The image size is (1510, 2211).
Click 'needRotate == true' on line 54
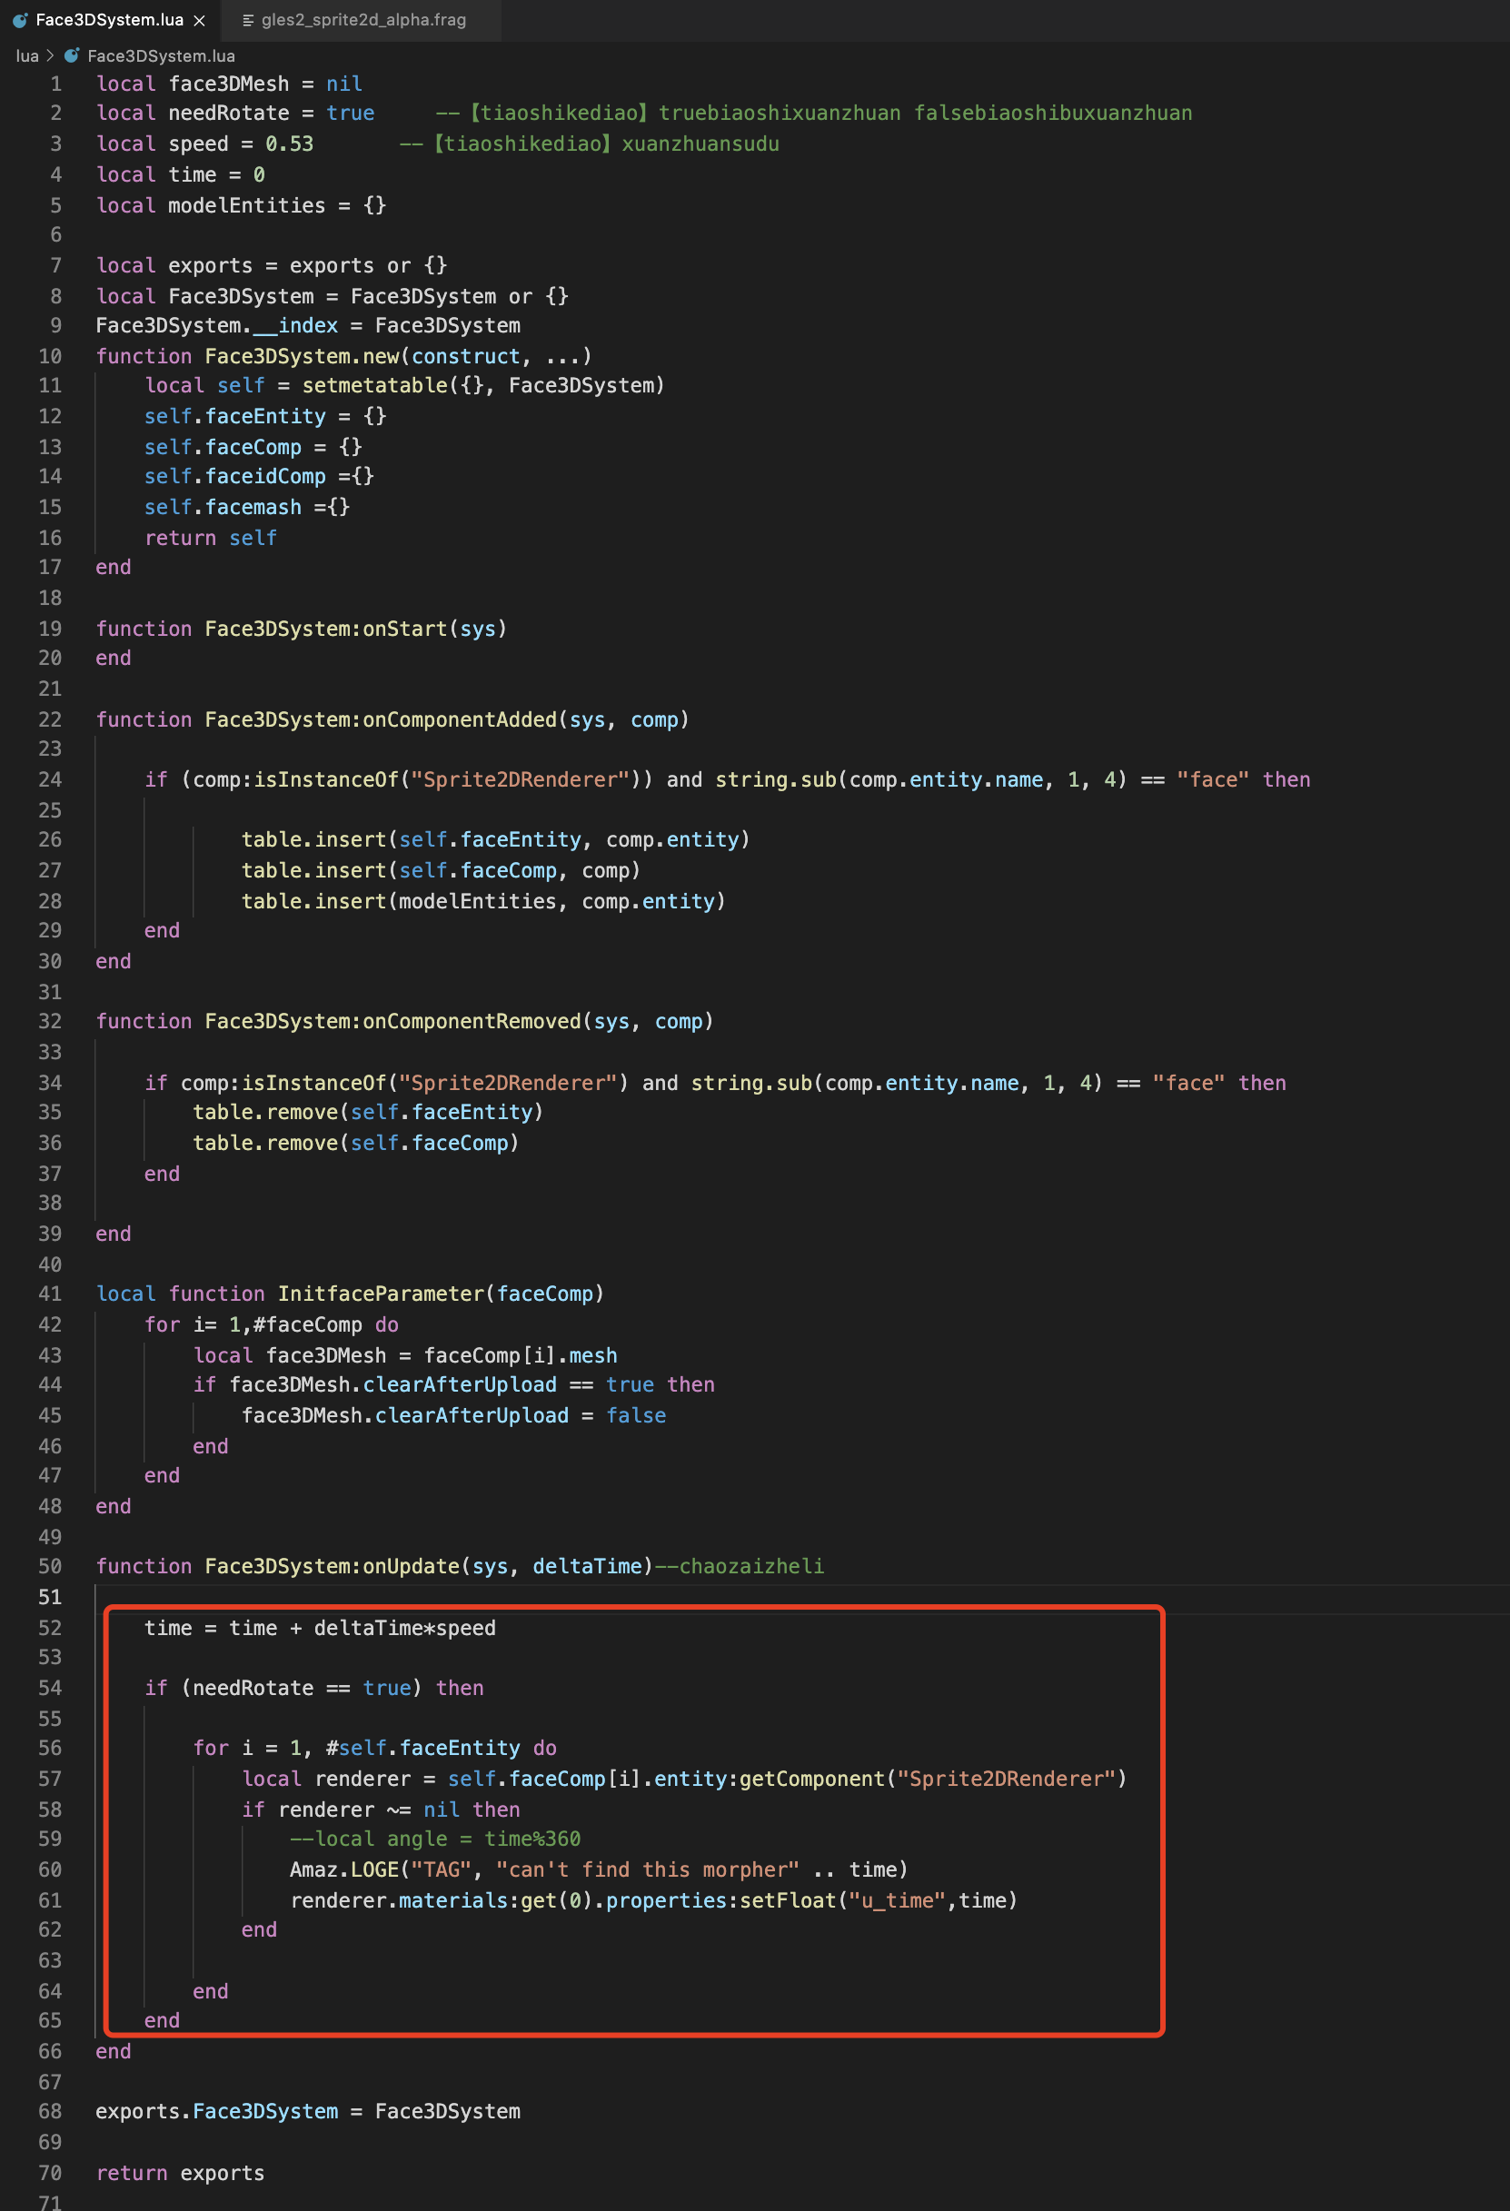coord(302,1688)
